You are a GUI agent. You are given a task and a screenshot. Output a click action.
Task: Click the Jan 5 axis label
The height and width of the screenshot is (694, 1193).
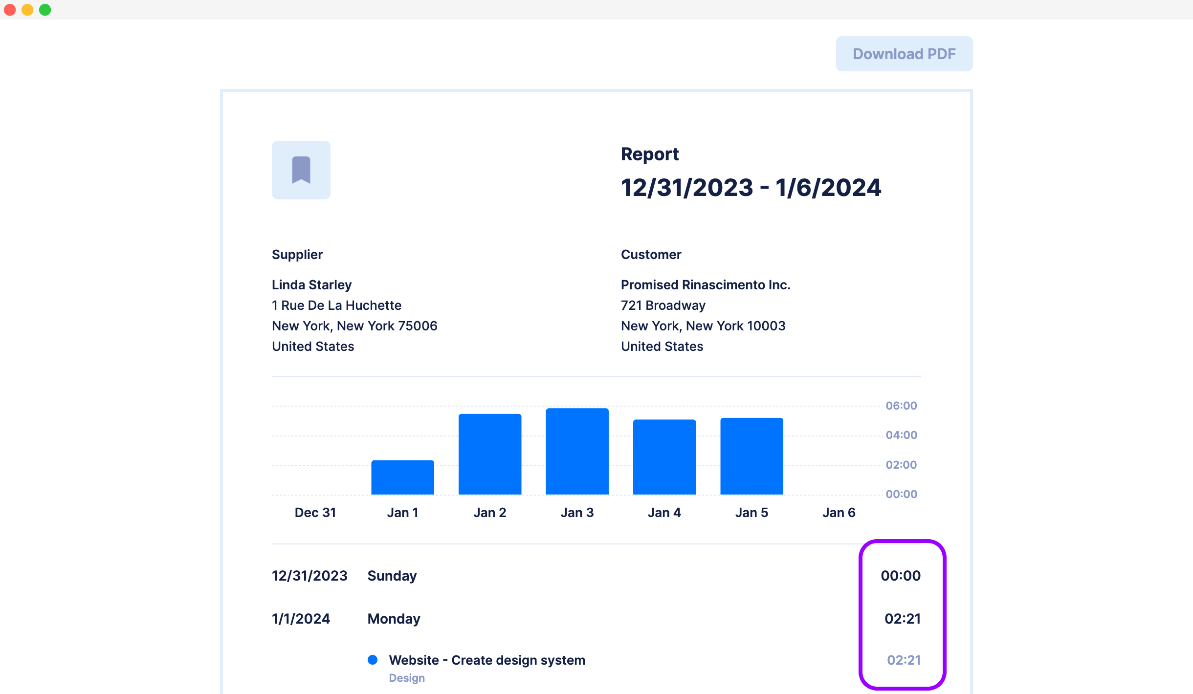pos(751,513)
